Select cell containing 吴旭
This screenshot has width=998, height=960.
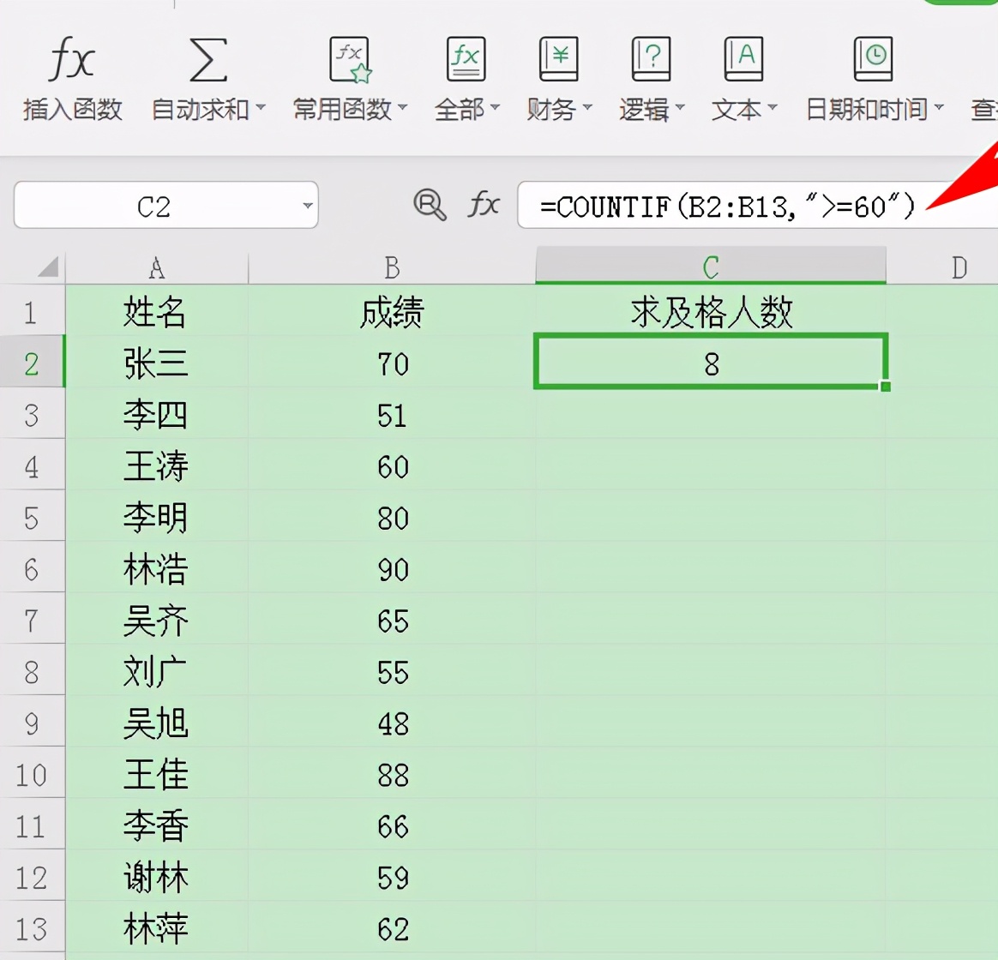coord(157,723)
